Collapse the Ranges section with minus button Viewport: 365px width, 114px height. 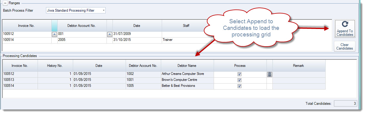pos(5,3)
